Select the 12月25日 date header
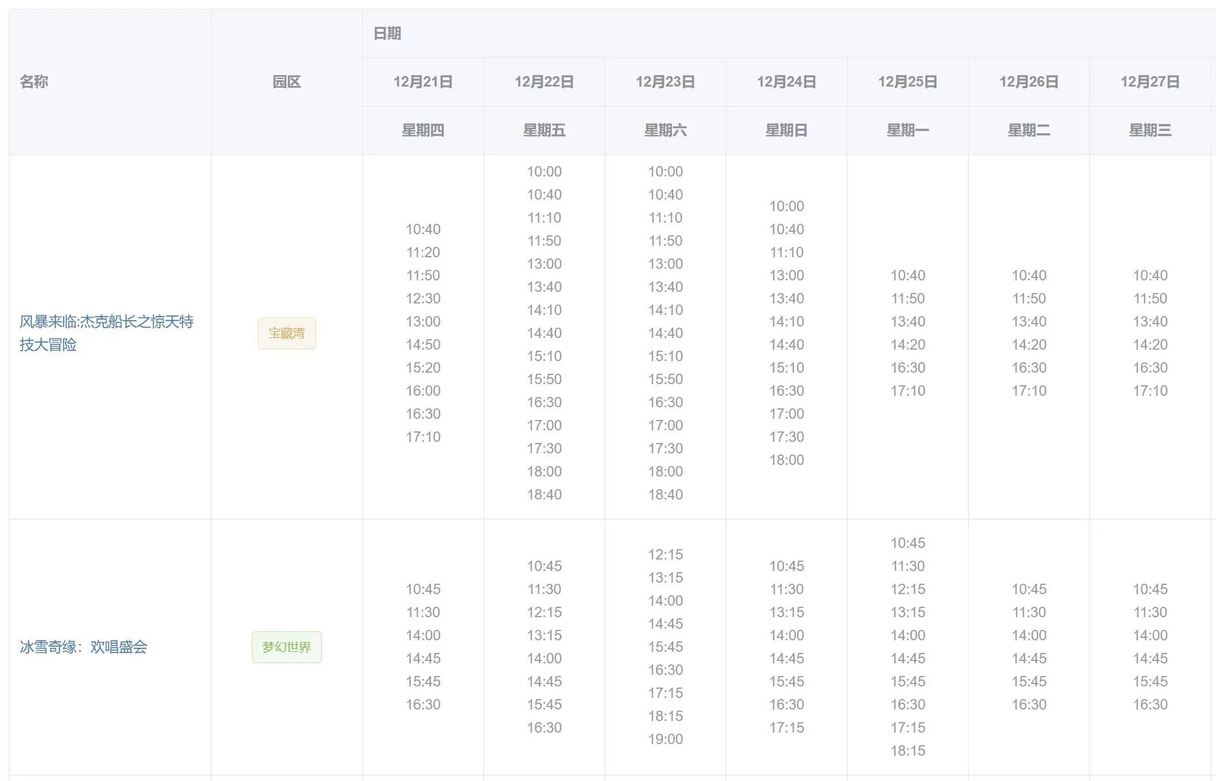The image size is (1216, 781). coord(907,82)
